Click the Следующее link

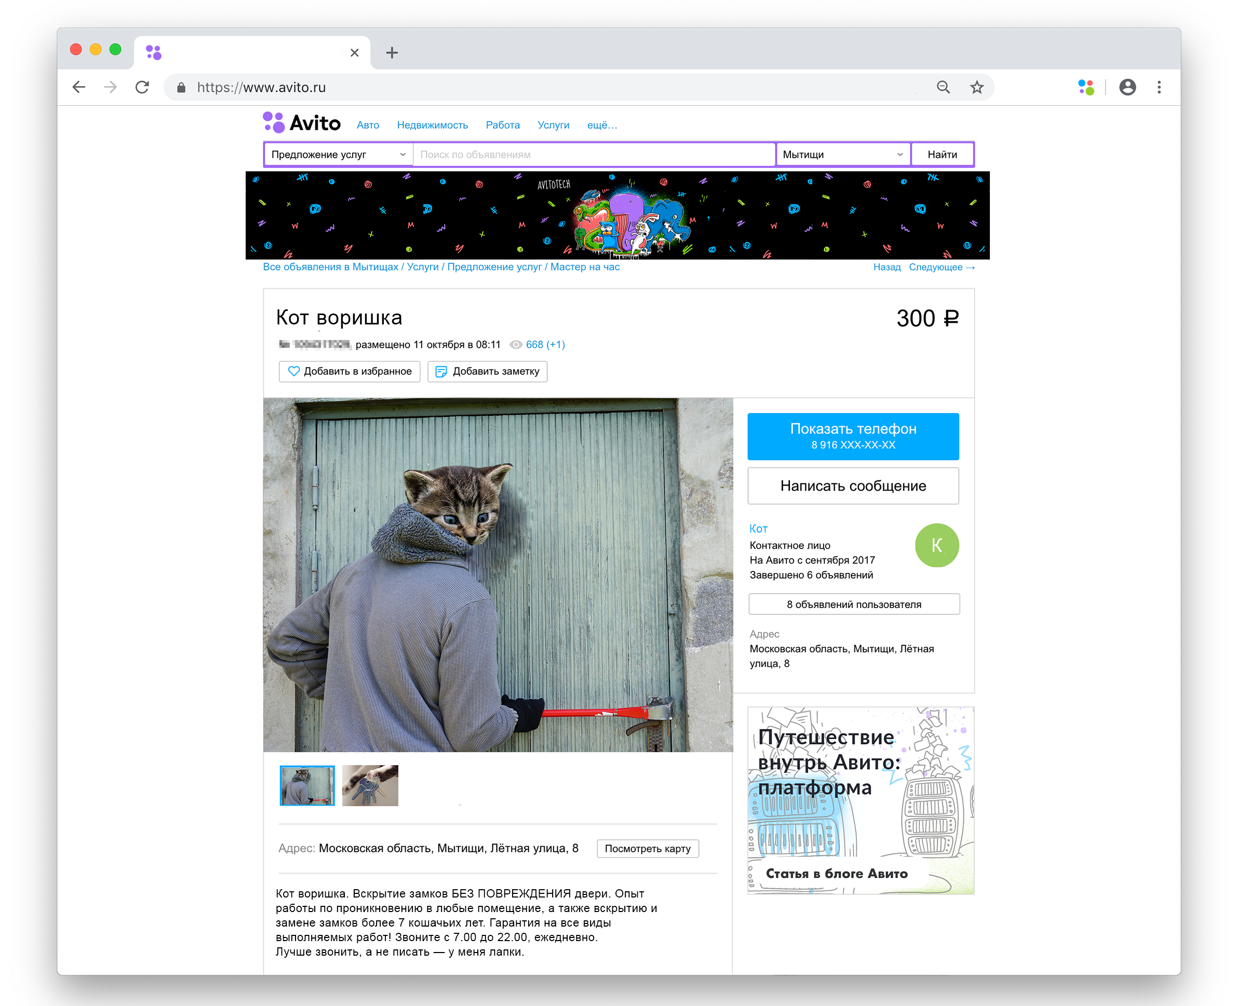click(941, 267)
